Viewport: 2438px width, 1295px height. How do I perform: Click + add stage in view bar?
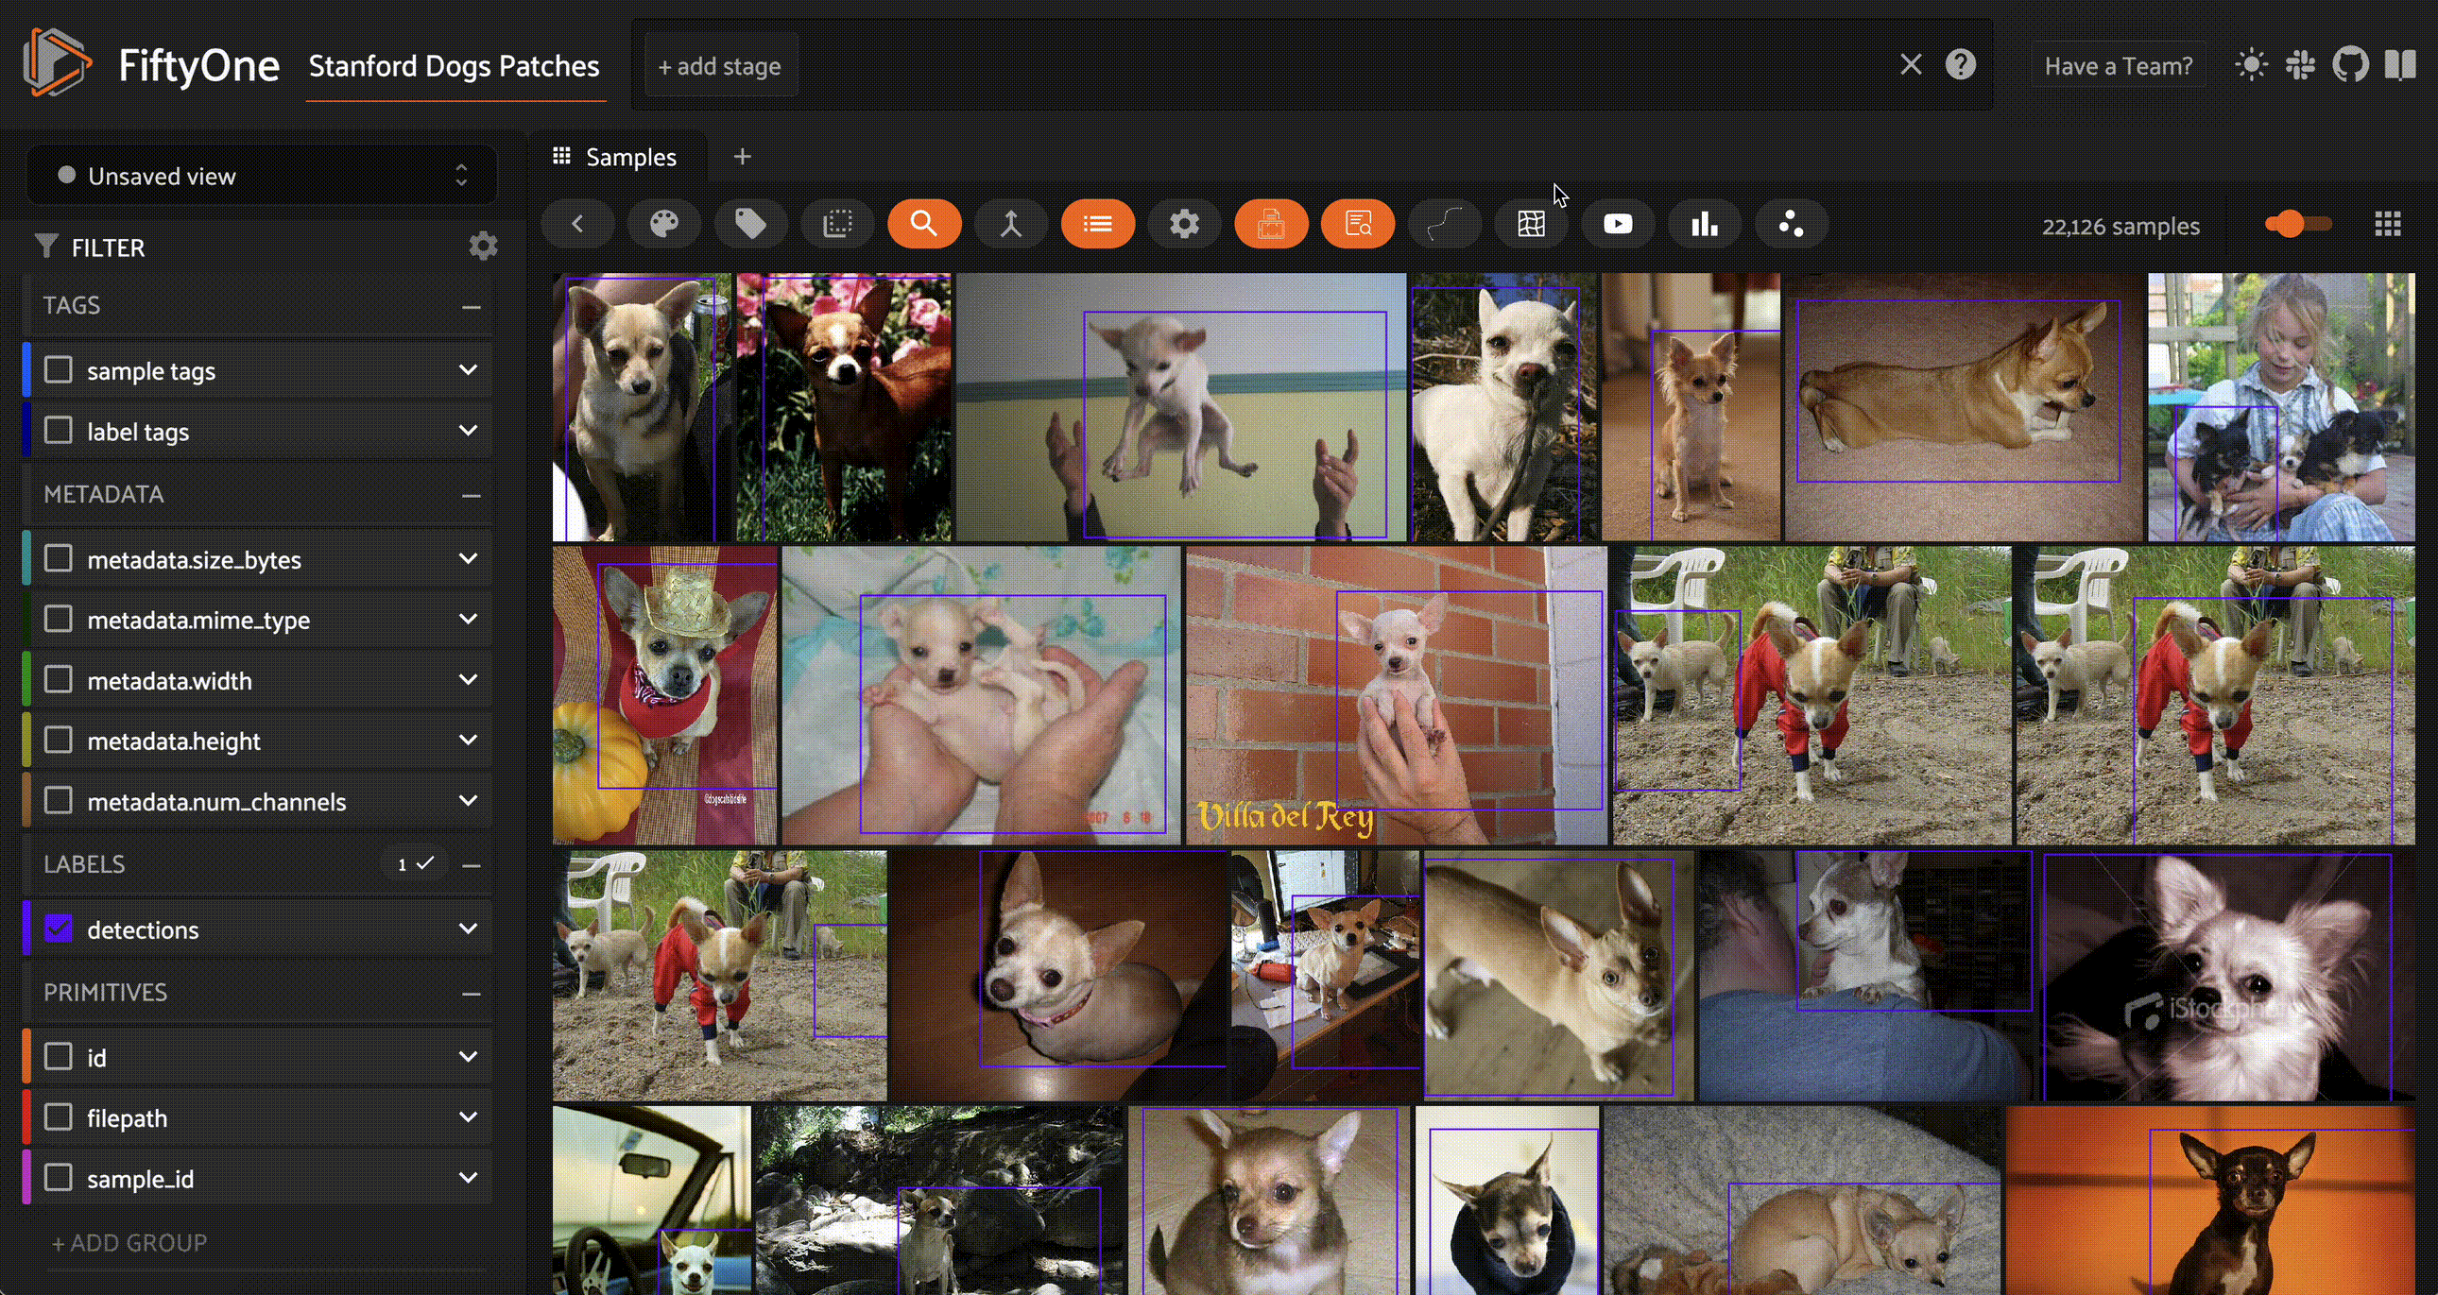click(719, 66)
